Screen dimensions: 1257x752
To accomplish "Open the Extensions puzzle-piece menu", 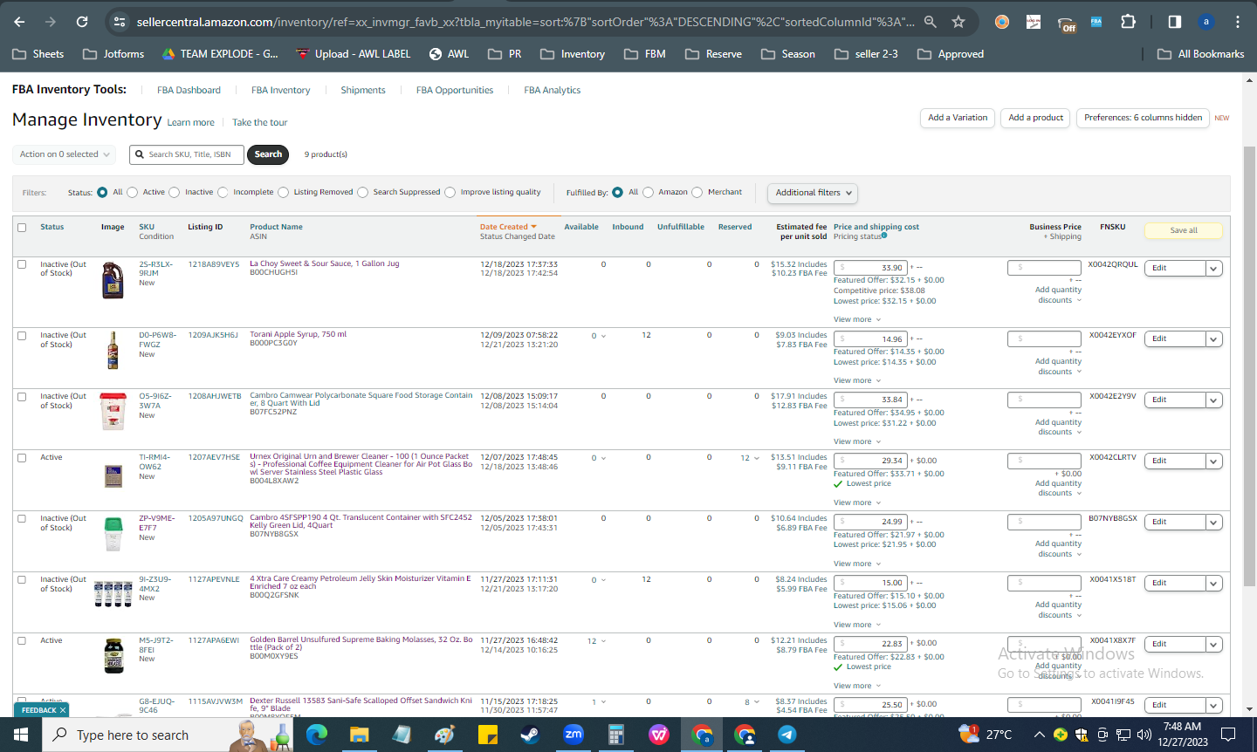I will point(1128,22).
